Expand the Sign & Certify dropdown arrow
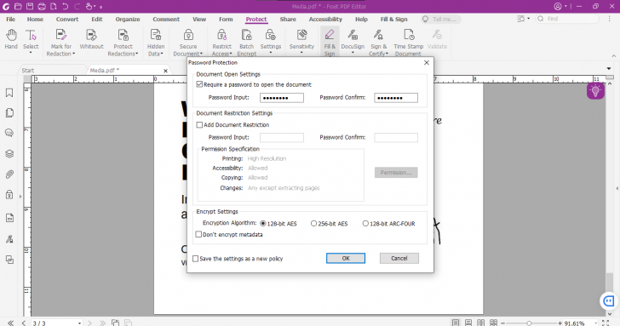Viewport: 620px width, 326px height. 387,54
